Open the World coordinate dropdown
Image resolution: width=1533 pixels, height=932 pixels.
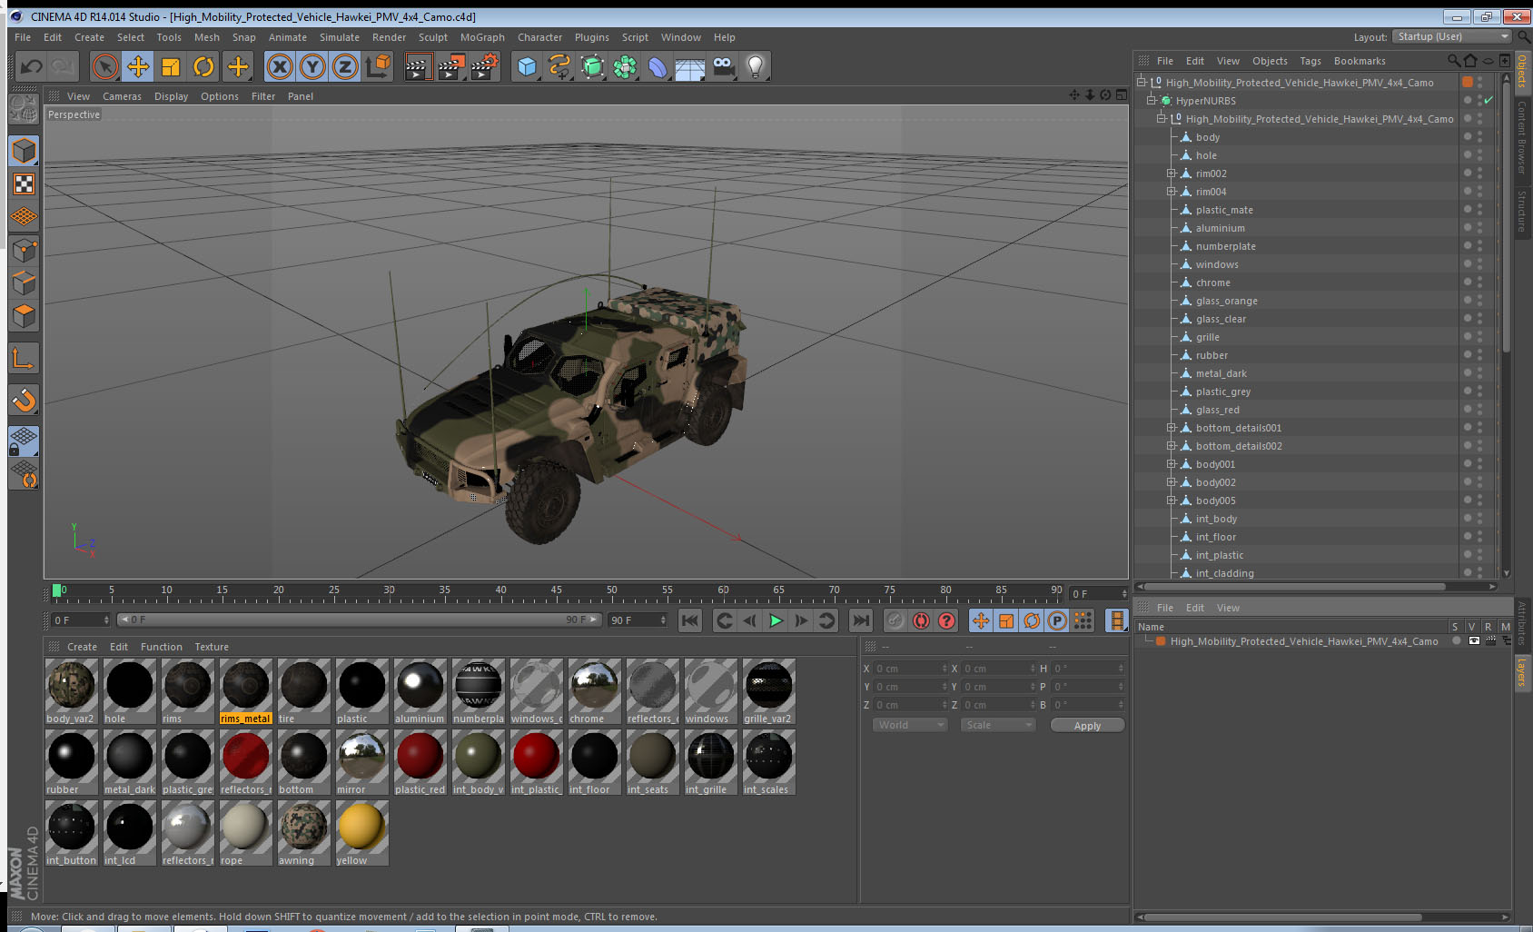coord(910,725)
